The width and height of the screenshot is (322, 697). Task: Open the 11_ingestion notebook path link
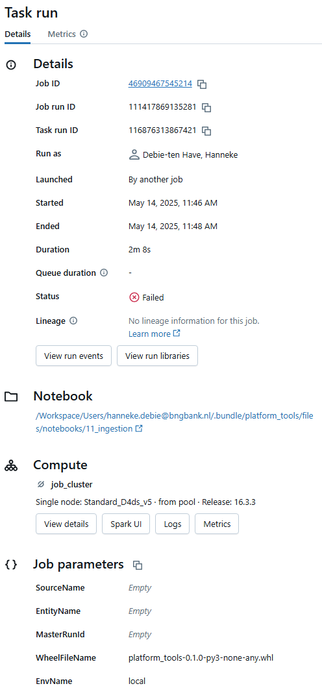click(x=175, y=422)
